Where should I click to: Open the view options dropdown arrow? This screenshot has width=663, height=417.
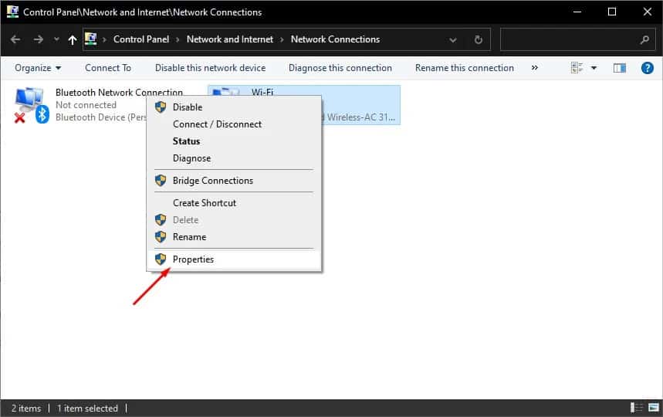coord(594,68)
